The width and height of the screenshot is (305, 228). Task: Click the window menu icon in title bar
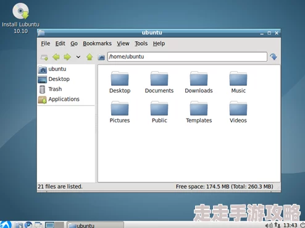pos(41,33)
